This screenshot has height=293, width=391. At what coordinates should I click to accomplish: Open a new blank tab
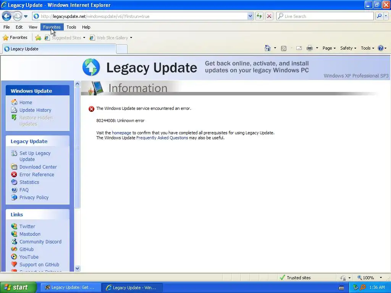tap(122, 49)
